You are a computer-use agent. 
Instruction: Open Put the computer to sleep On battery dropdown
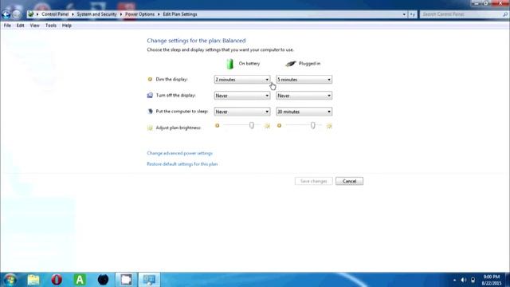(x=242, y=112)
